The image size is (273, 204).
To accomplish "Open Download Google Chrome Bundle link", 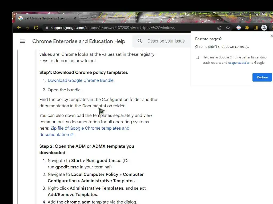I will pos(81,80).
